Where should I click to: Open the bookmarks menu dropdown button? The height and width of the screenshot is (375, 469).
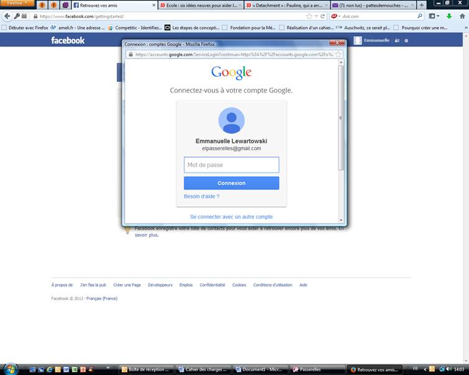tap(434, 16)
